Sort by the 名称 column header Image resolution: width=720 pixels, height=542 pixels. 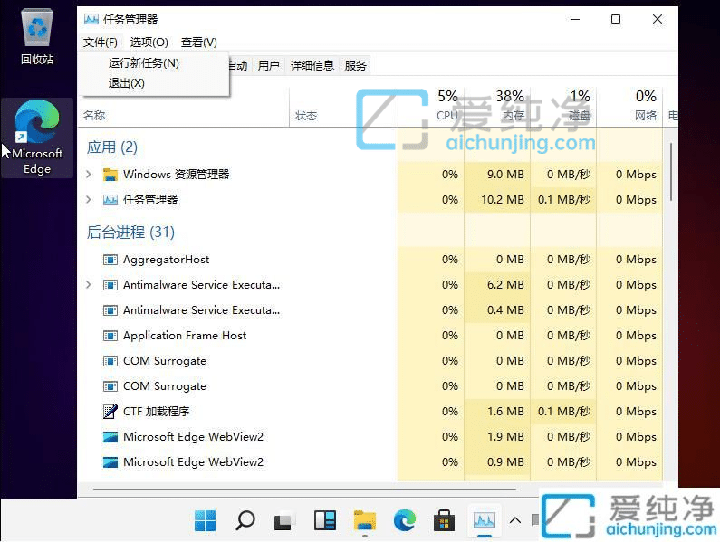(x=184, y=115)
